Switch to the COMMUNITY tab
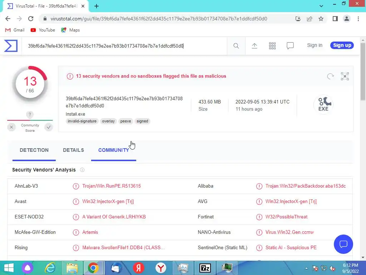 (x=114, y=150)
